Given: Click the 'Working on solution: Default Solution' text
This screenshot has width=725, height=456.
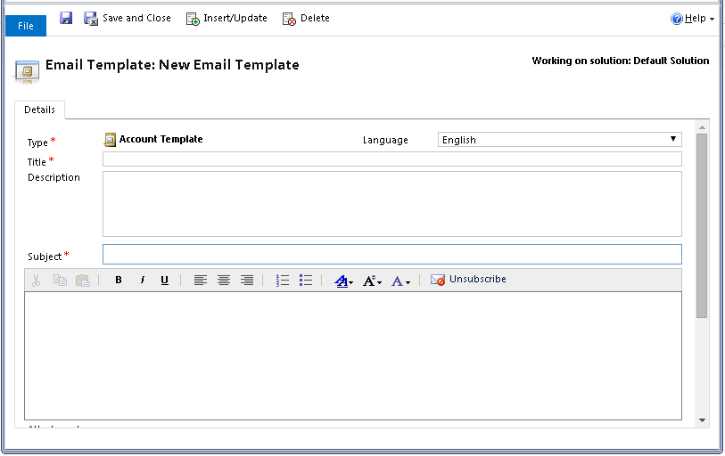Looking at the screenshot, I should [621, 61].
